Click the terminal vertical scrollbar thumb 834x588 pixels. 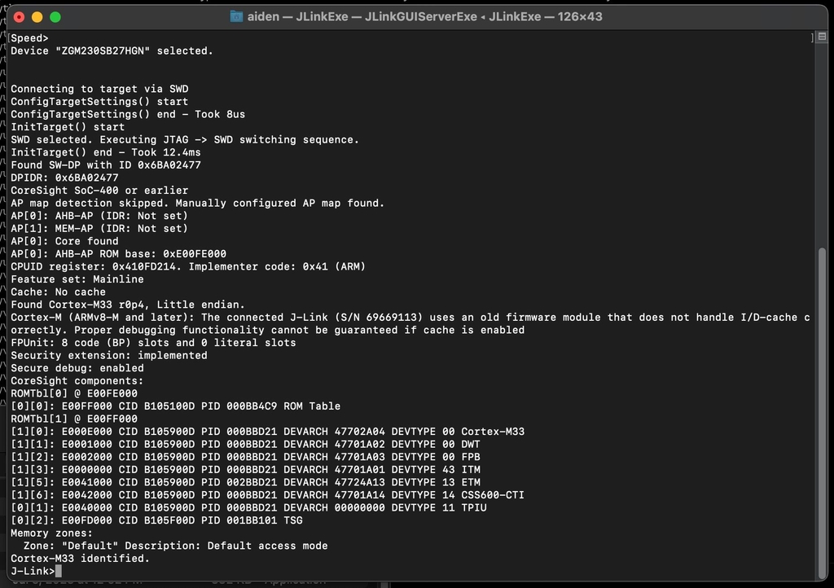[821, 411]
